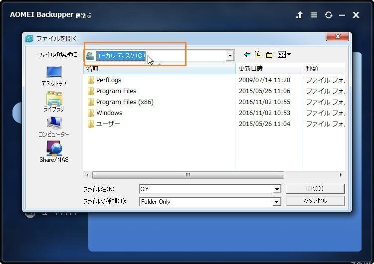Close the AOMEI Backupper main window
Screen dimensions: 374x264
coord(356,15)
